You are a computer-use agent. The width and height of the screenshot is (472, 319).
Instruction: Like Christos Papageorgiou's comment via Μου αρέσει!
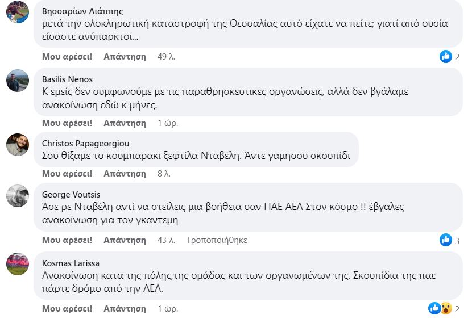click(67, 174)
